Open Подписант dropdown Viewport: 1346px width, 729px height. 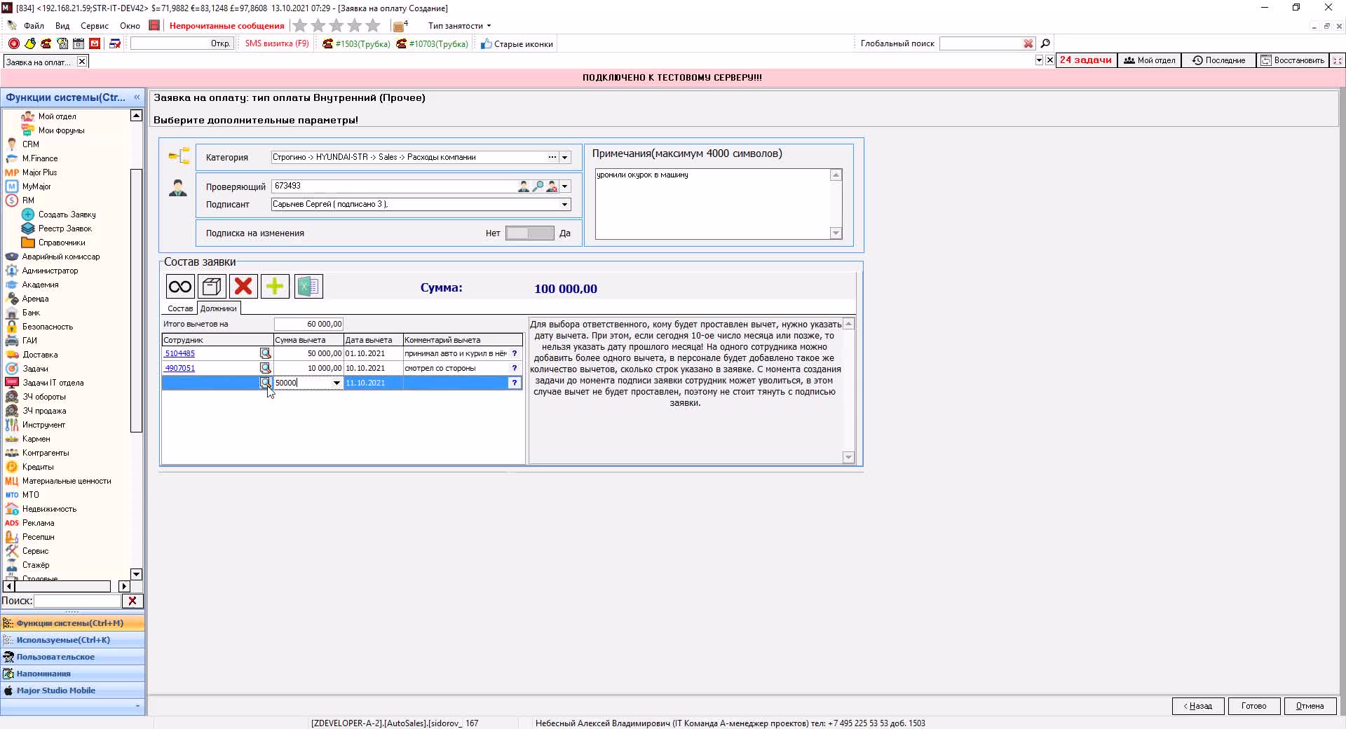[564, 205]
